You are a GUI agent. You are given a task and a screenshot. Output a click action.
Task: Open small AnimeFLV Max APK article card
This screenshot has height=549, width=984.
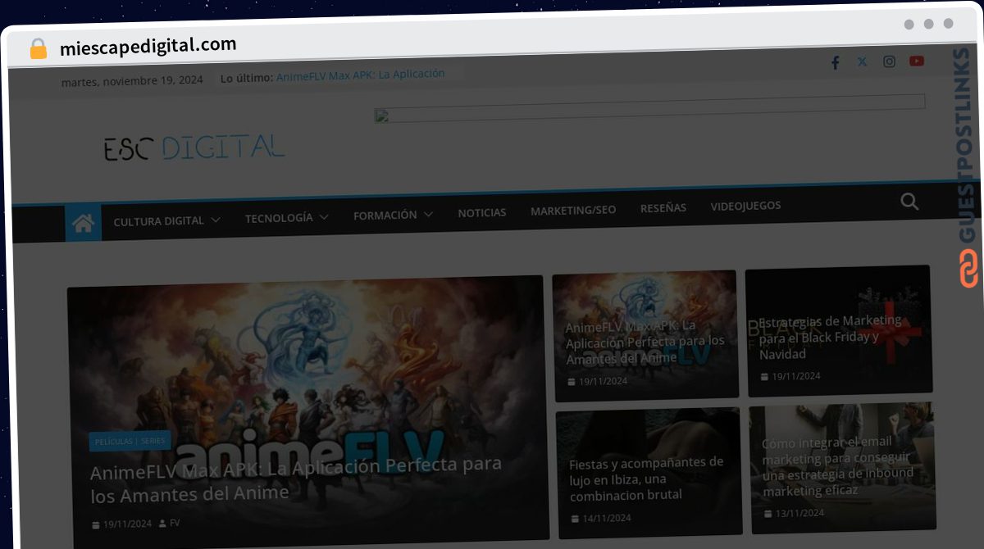(x=645, y=343)
